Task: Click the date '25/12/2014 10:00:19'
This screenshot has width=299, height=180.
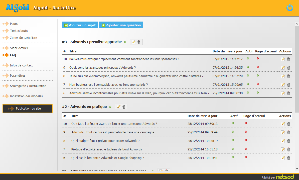Action: coord(203,141)
